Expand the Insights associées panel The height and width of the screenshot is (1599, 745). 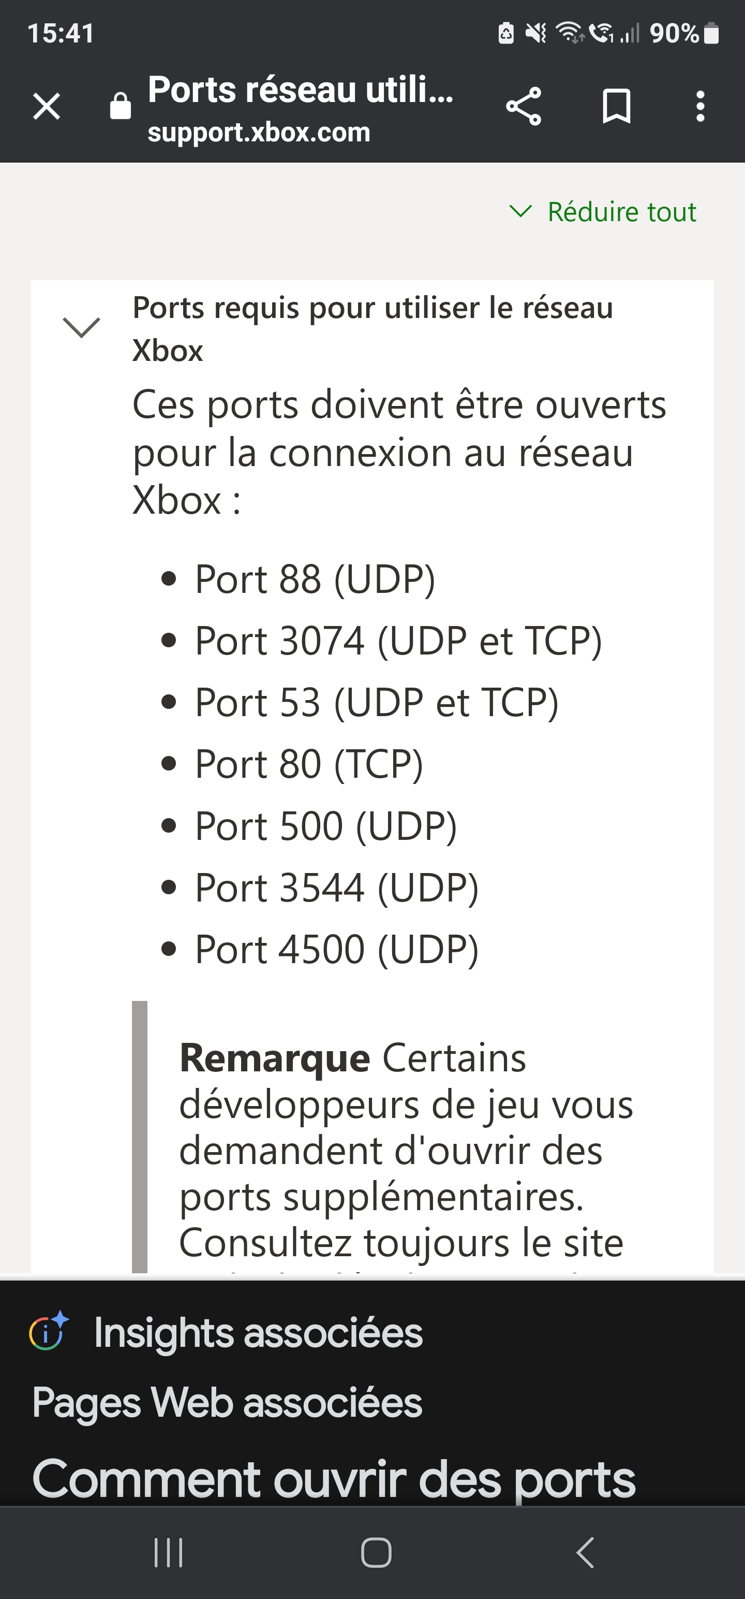click(258, 1331)
